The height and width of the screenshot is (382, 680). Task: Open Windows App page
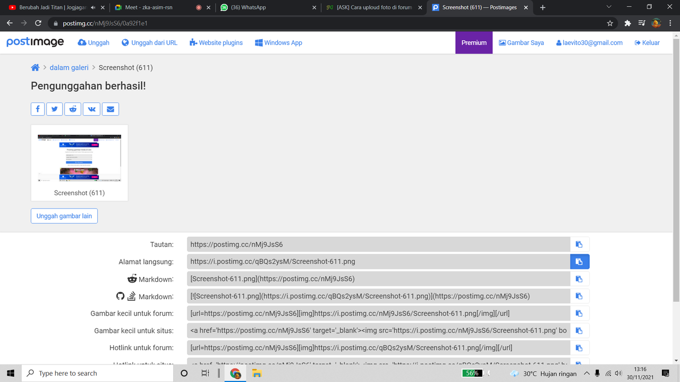pyautogui.click(x=278, y=42)
